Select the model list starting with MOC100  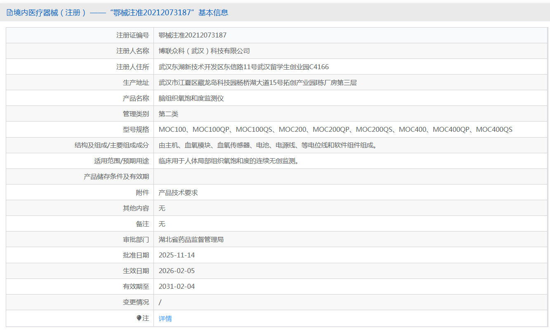(x=335, y=129)
